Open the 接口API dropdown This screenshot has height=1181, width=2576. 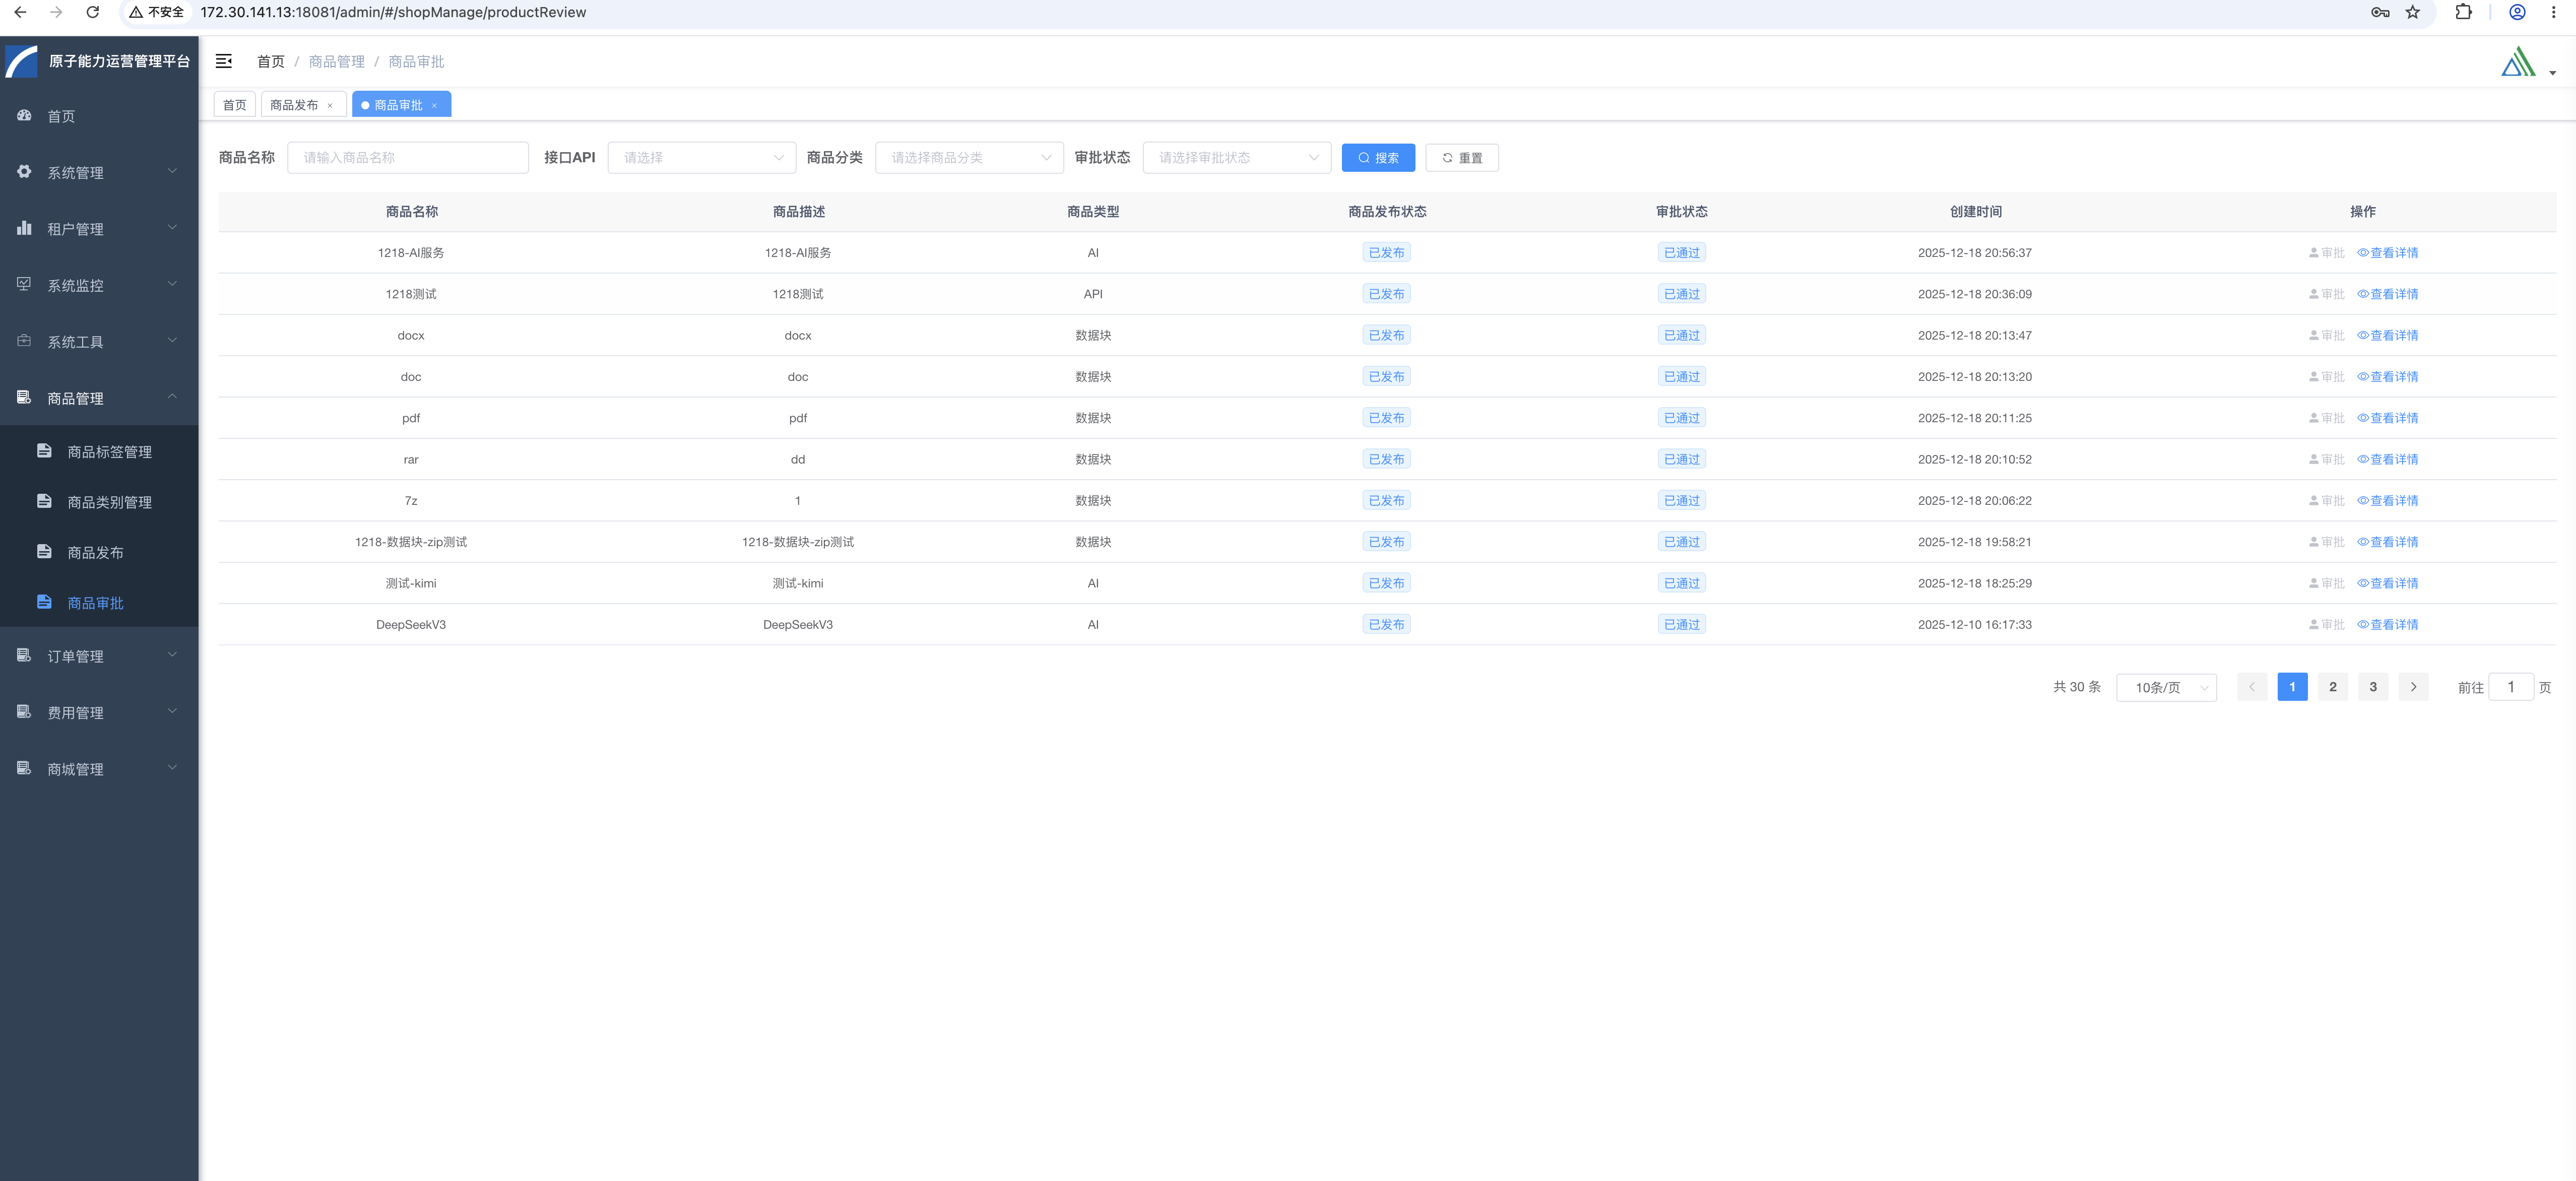pos(702,157)
